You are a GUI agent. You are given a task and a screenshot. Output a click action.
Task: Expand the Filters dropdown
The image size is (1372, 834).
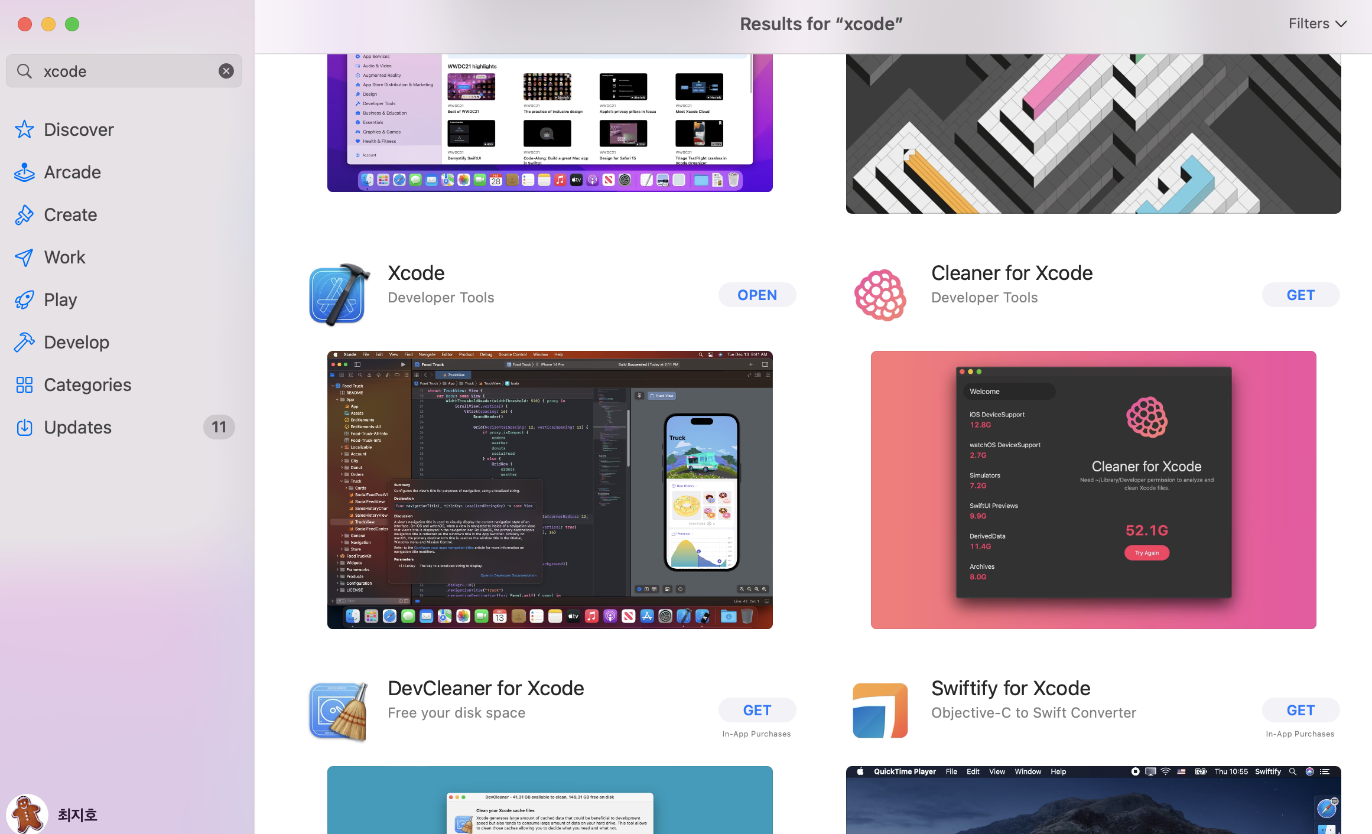click(x=1317, y=24)
